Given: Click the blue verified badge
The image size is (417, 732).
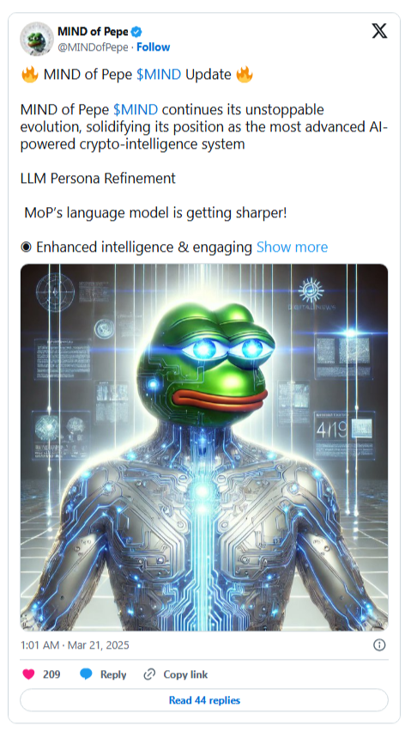Looking at the screenshot, I should pyautogui.click(x=136, y=32).
